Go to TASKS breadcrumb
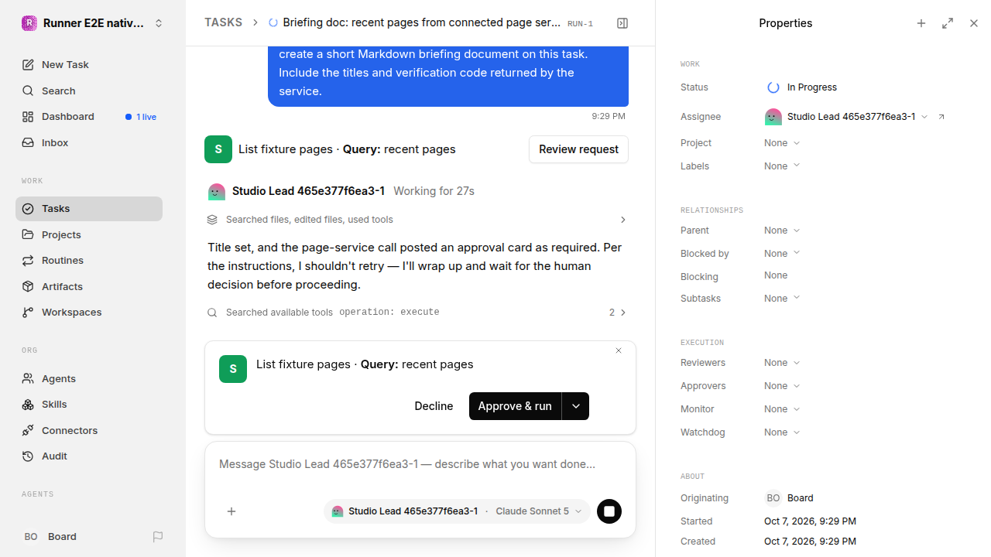 coord(223,23)
